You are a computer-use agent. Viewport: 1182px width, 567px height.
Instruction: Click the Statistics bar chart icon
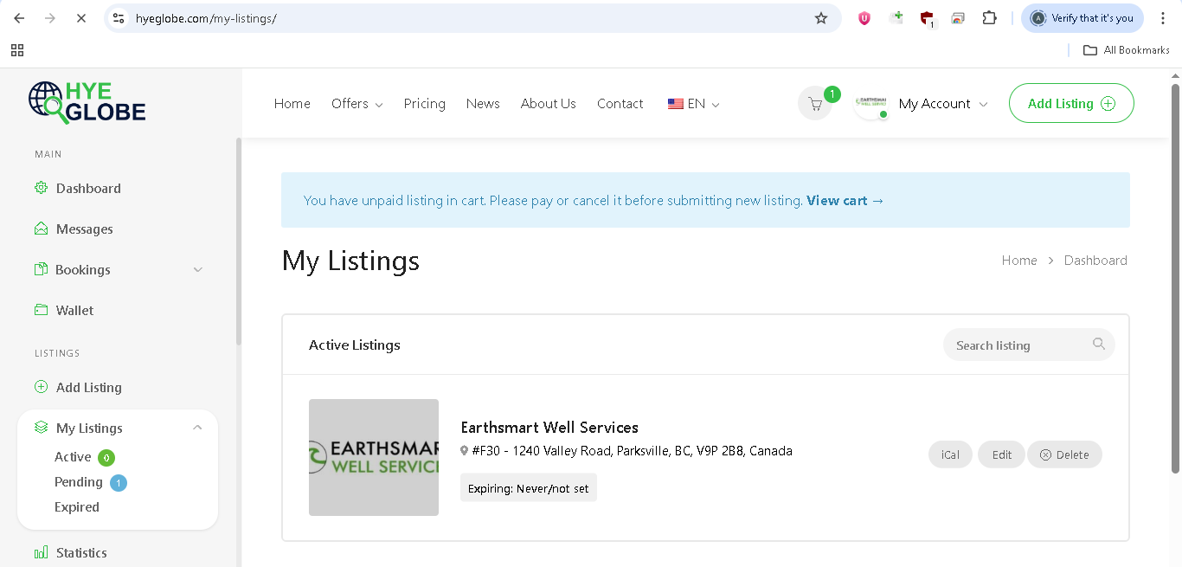[41, 552]
